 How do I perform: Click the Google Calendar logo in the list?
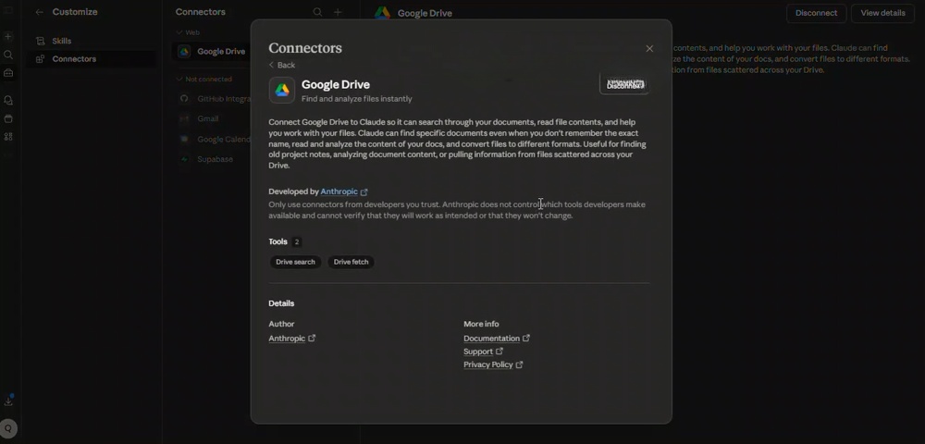click(185, 139)
